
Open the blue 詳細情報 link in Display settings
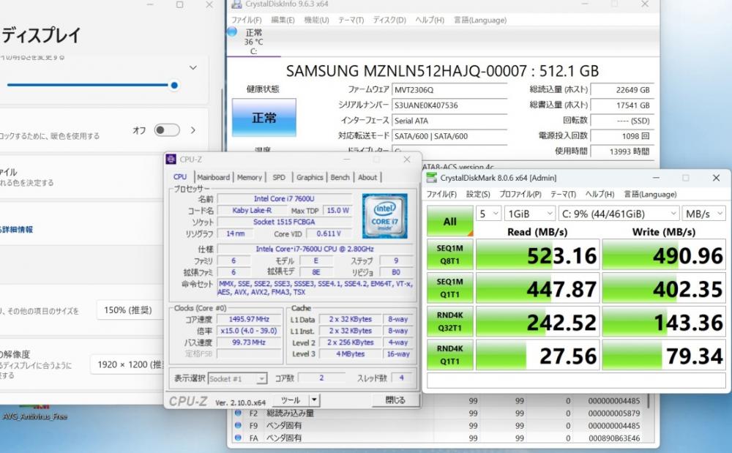[18, 230]
